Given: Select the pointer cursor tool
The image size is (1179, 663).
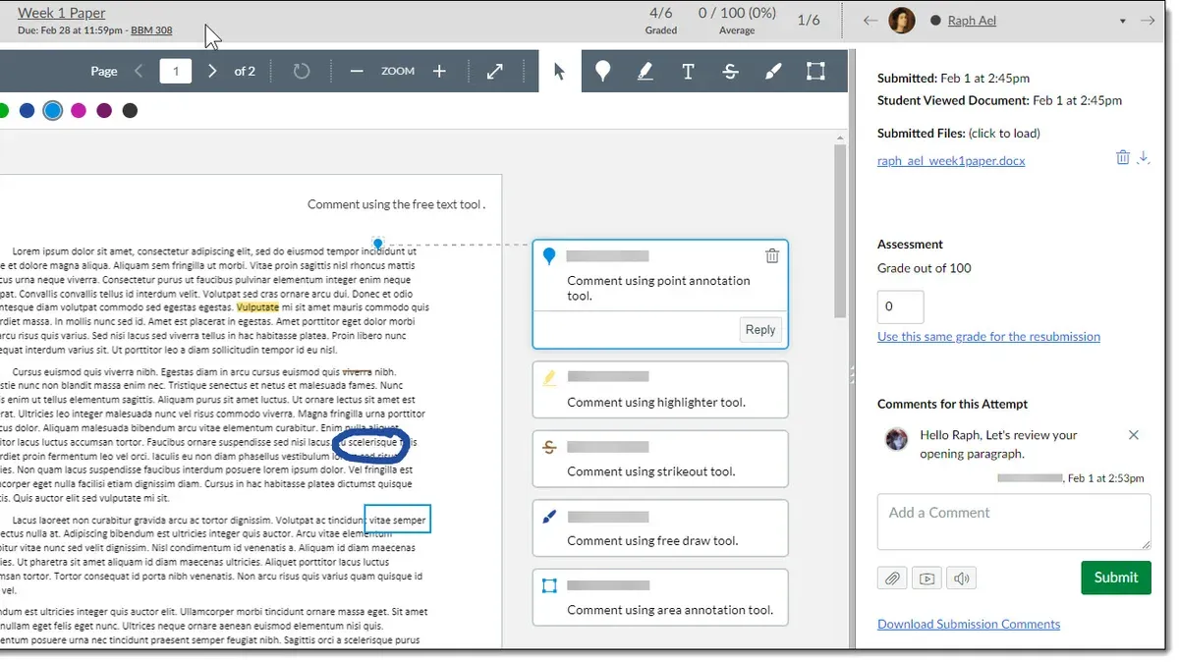Looking at the screenshot, I should click(559, 72).
